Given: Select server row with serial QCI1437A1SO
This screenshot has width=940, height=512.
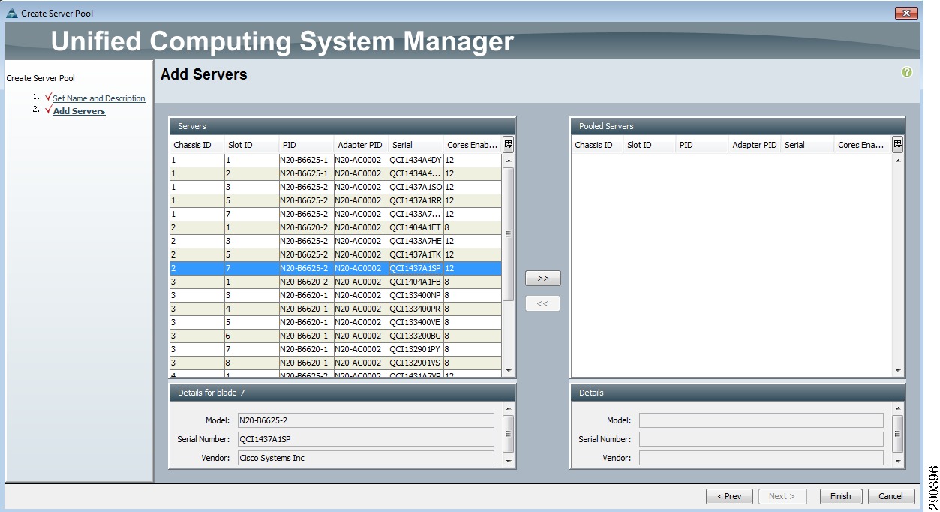Looking at the screenshot, I should pyautogui.click(x=335, y=187).
